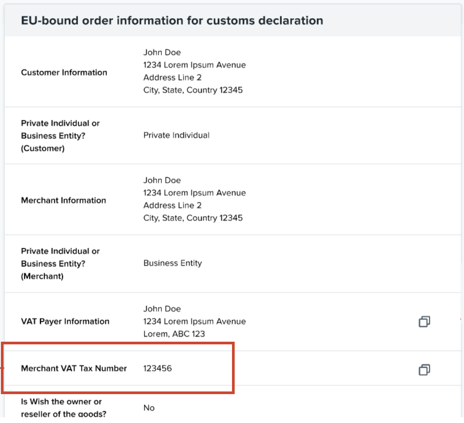Click the Lorem, ABC 123 address line

click(x=174, y=334)
